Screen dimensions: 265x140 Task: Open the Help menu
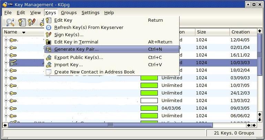click(x=109, y=13)
